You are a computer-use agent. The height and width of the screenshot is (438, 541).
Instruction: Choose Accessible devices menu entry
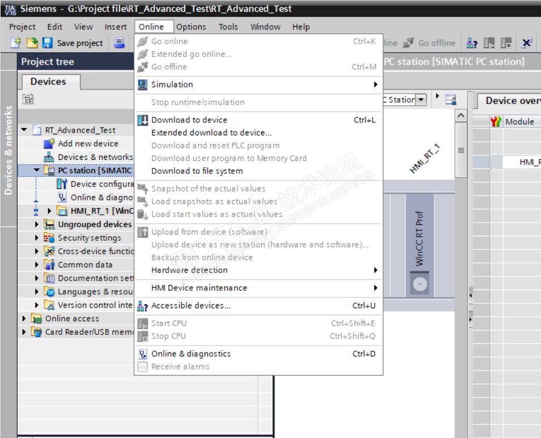tap(258, 305)
